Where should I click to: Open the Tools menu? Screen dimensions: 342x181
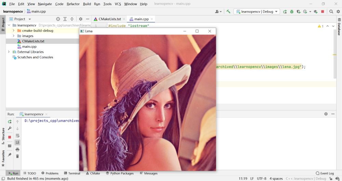pyautogui.click(x=107, y=4)
